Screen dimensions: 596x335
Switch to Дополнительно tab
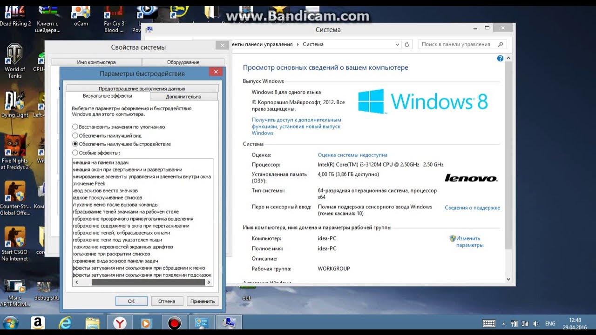pos(184,97)
